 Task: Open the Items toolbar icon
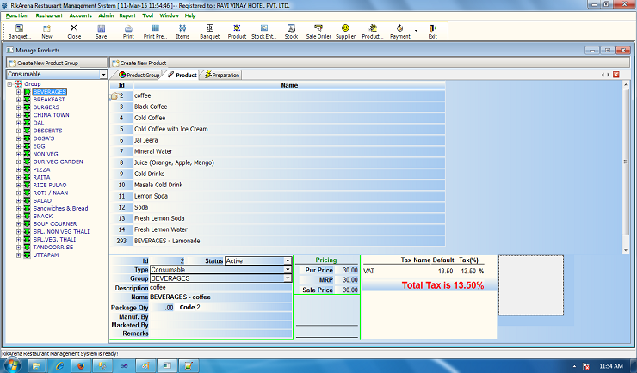coord(182,32)
